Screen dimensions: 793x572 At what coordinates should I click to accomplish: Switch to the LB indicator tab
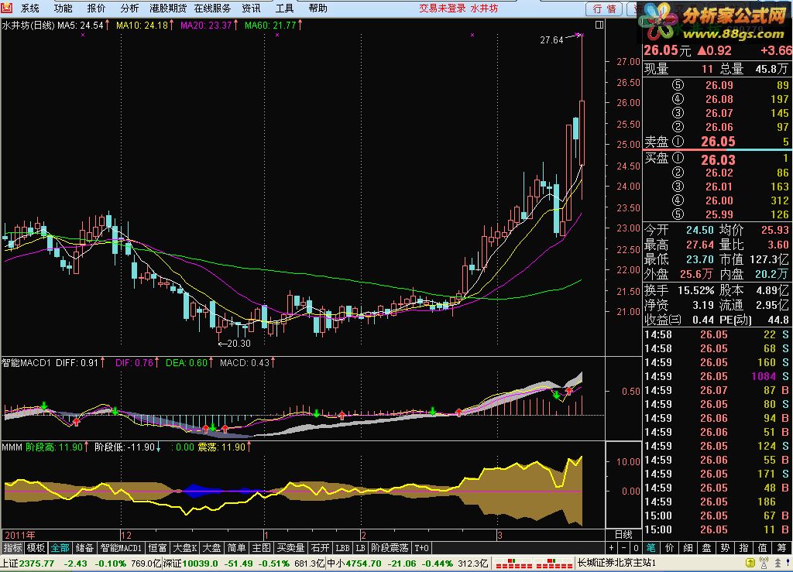[x=361, y=548]
